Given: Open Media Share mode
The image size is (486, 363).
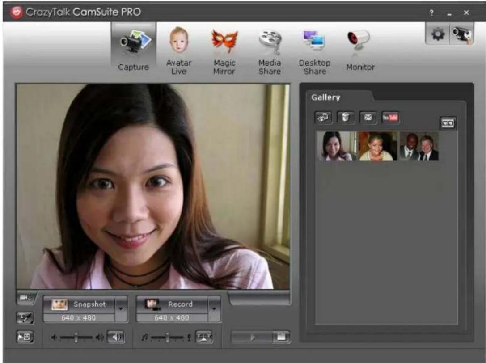Looking at the screenshot, I should coord(270,52).
